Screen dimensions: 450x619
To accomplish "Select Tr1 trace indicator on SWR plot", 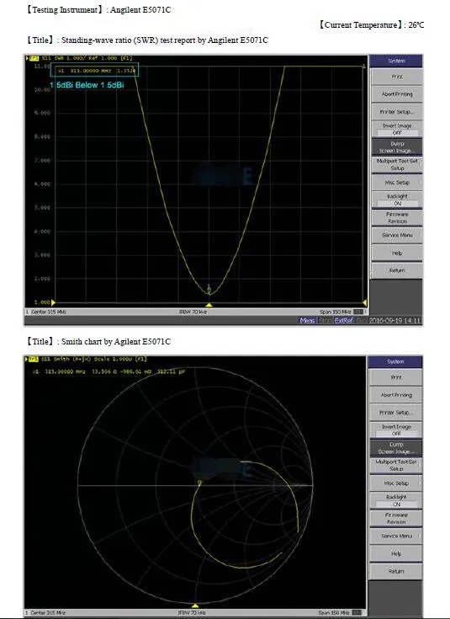I will coord(33,58).
